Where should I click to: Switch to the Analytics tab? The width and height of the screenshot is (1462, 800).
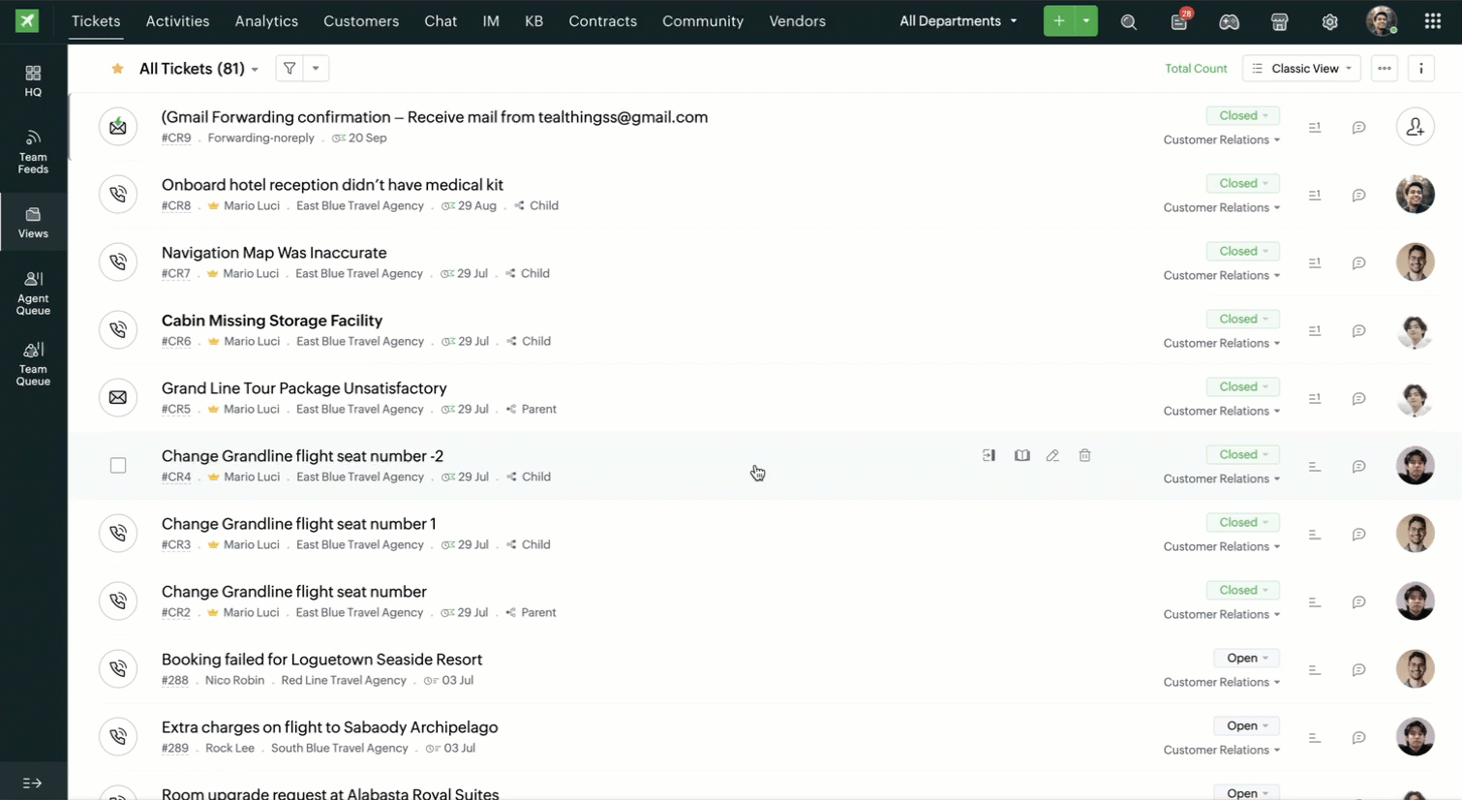click(266, 21)
